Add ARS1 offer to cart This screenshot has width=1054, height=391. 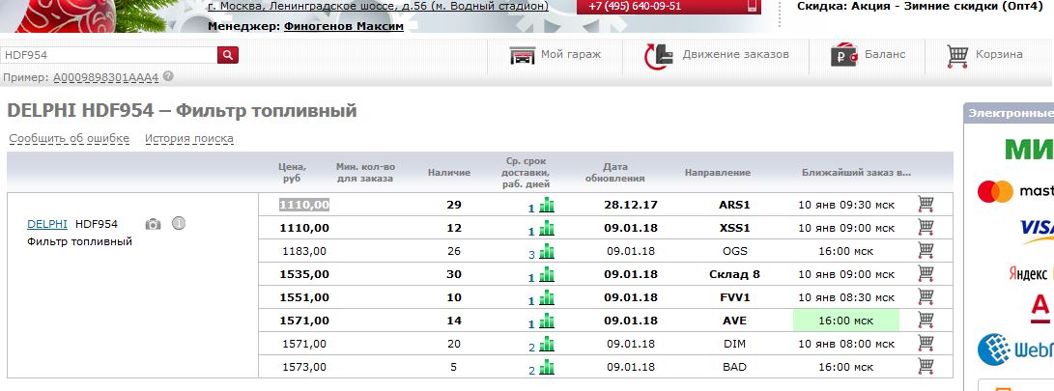(926, 205)
